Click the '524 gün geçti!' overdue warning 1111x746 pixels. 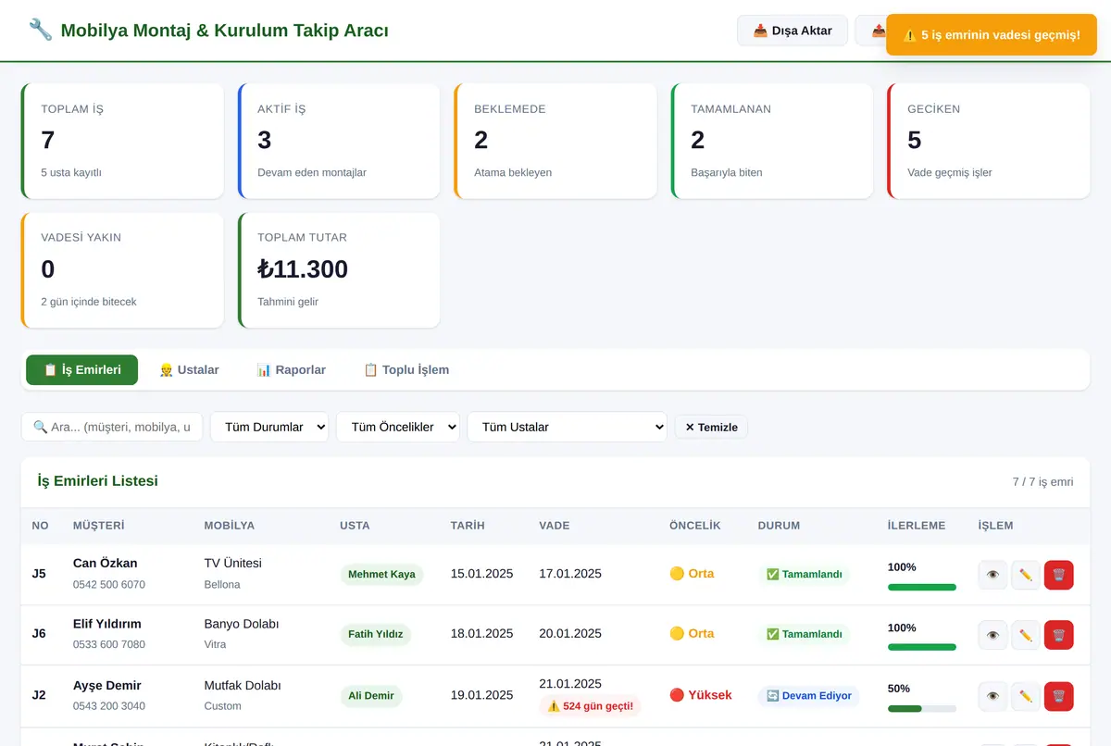tap(590, 706)
